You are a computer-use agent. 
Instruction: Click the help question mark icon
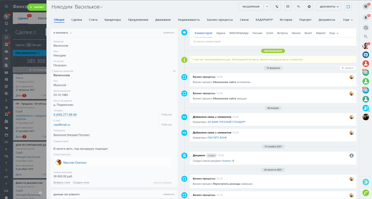tap(366, 6)
